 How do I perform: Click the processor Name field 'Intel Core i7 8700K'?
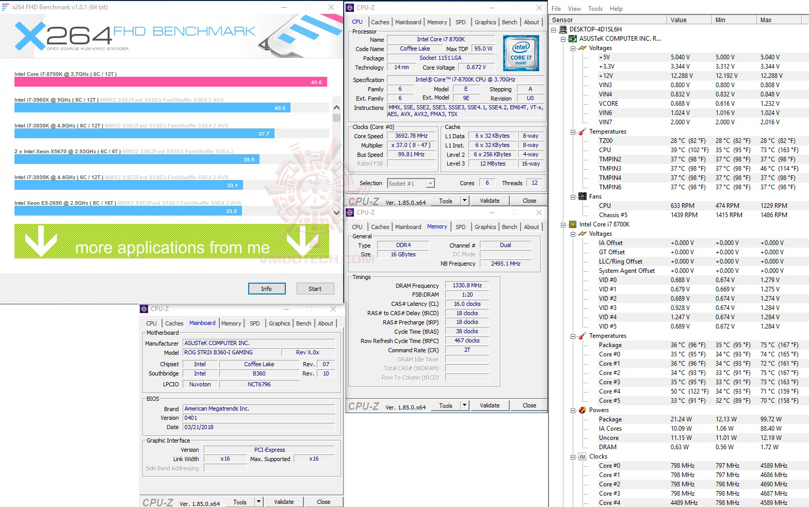pyautogui.click(x=441, y=39)
